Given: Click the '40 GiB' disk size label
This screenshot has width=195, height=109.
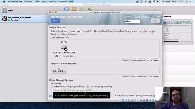Looking at the screenshot, I should pos(64,42).
